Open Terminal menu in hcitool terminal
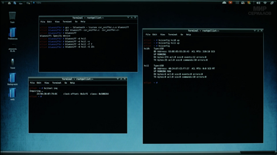277x155 pixels. coord(57,83)
